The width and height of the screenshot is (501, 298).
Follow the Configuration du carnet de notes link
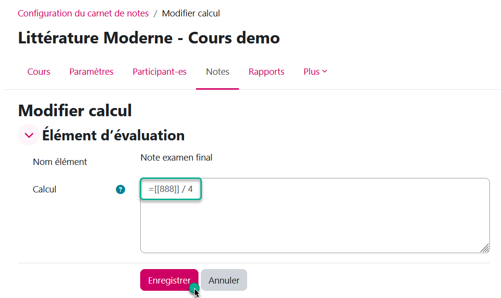point(83,14)
